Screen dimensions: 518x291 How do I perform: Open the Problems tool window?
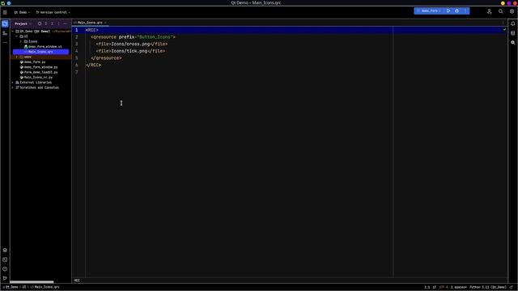coord(5,269)
